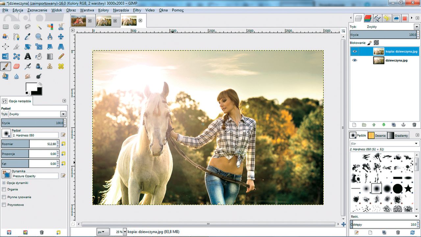421x237 pixels.
Task: Open the Basic brush tag dropdown
Action: click(x=416, y=216)
